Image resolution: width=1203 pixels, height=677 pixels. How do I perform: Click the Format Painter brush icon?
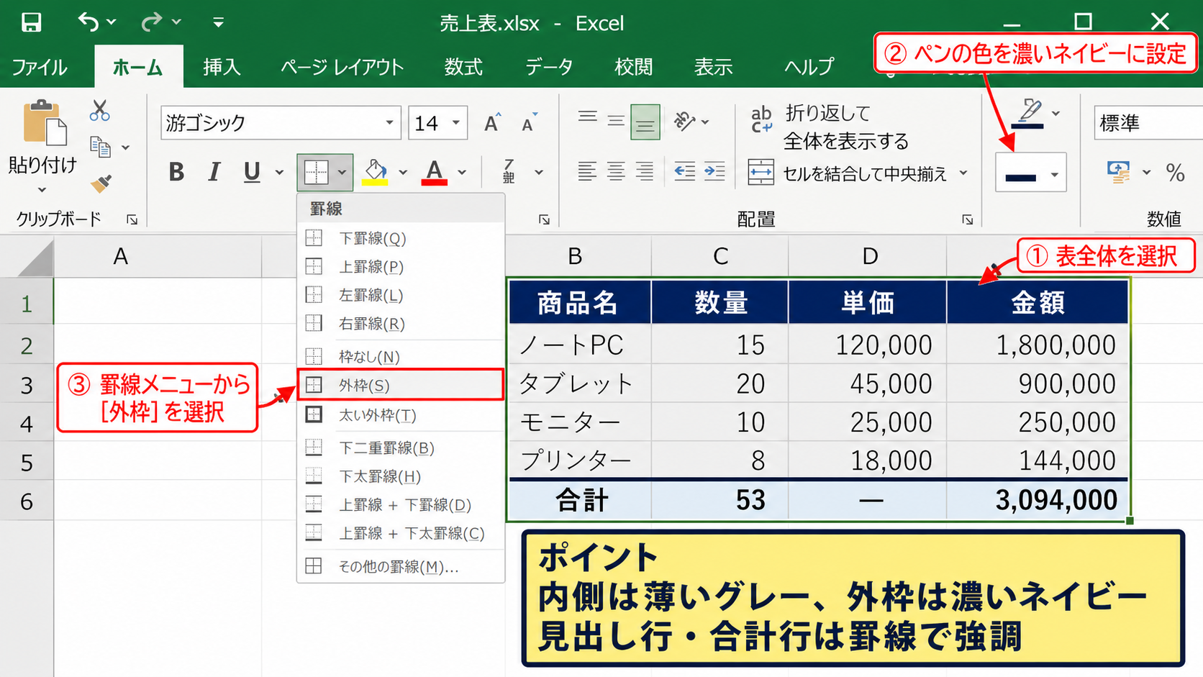point(101,184)
